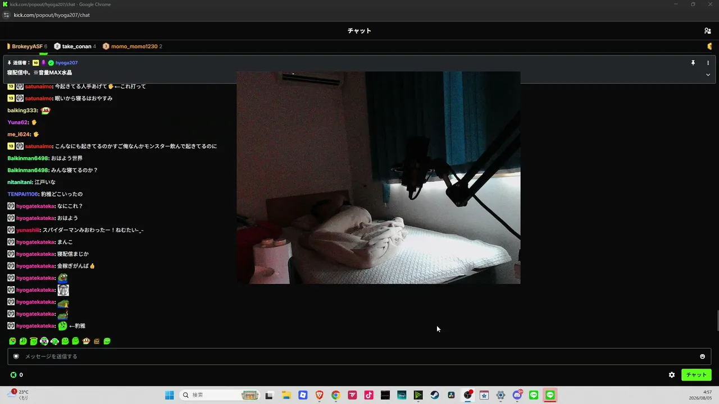Open TikTok from taskbar
The height and width of the screenshot is (404, 719).
pos(368,395)
